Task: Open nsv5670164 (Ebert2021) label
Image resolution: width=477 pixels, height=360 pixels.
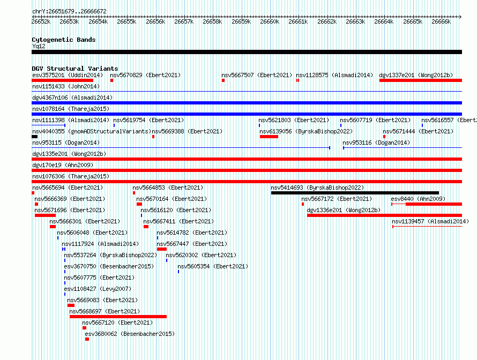Action: (x=172, y=199)
